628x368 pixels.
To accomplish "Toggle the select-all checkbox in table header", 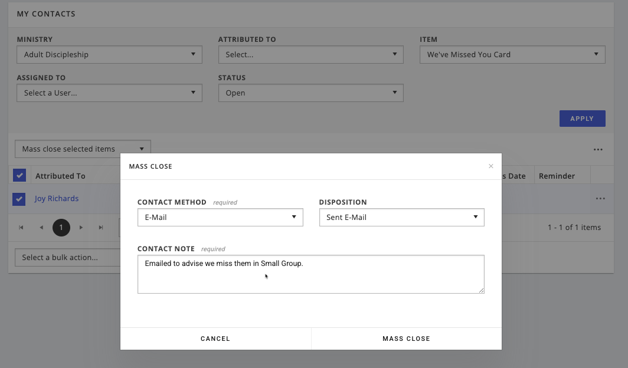I will click(x=19, y=175).
